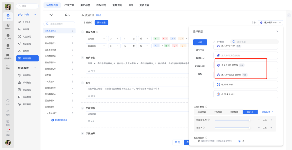292x150 pixels.
Task: Open 短信邮件 from the left sidebar
Action: coord(8,56)
